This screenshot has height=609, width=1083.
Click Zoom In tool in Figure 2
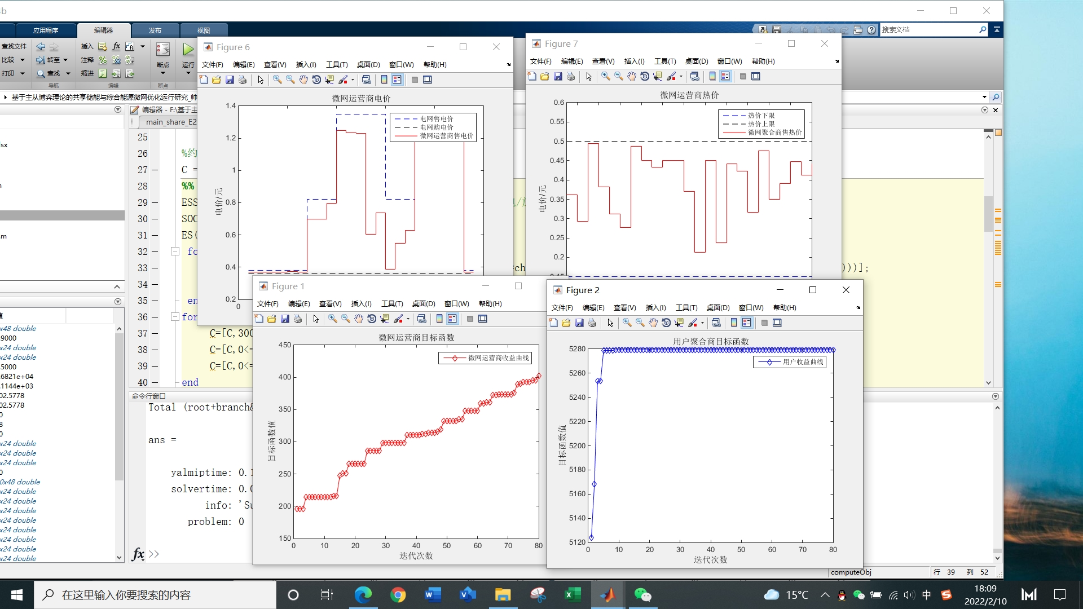tap(627, 323)
